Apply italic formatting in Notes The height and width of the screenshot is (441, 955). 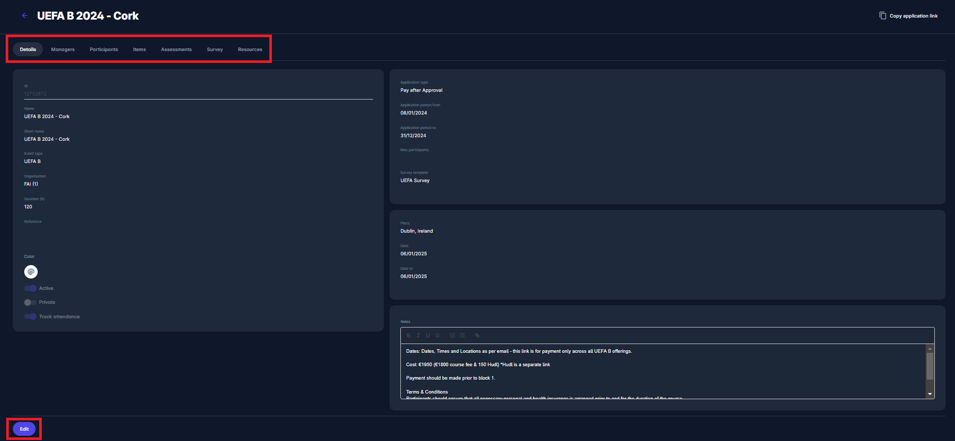click(418, 335)
